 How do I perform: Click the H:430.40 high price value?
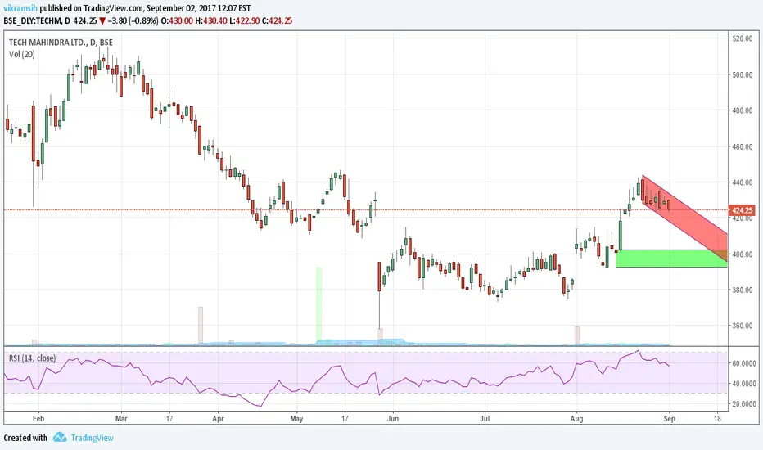(210, 21)
